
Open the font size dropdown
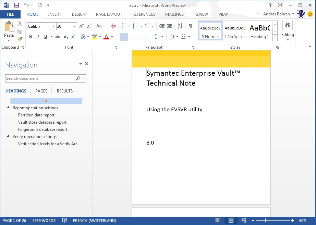tap(74, 26)
